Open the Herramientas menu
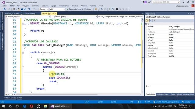 click(x=64, y=6)
